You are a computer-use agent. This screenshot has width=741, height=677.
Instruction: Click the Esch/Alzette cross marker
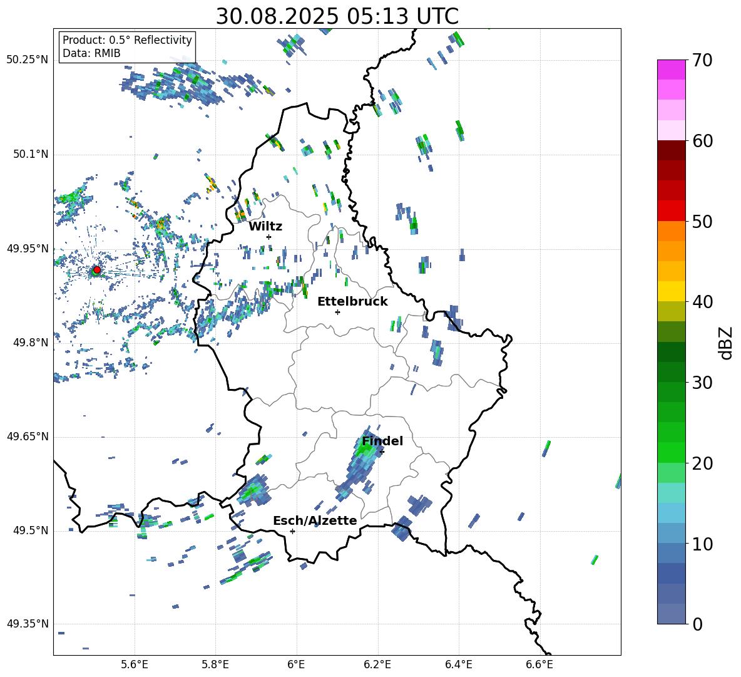[x=292, y=531]
